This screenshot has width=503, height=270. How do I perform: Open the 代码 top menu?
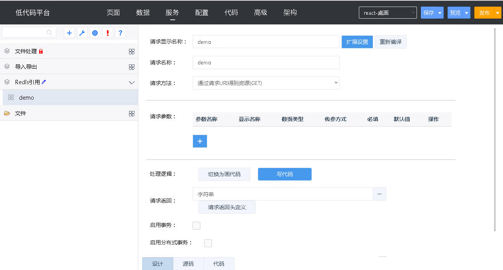(231, 12)
